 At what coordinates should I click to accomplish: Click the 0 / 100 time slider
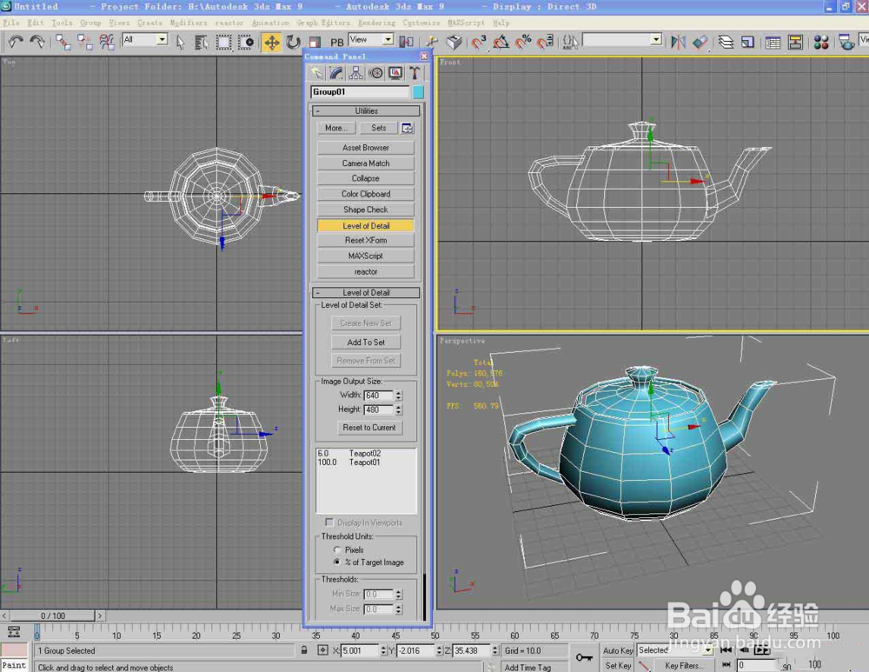[53, 615]
